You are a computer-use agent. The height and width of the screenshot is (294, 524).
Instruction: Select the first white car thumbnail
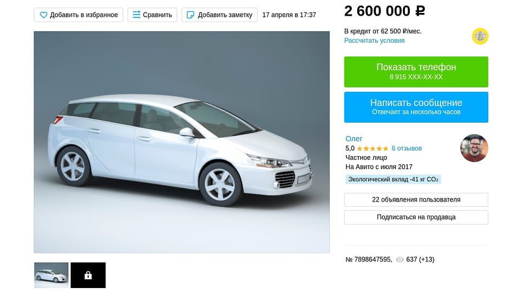(51, 275)
